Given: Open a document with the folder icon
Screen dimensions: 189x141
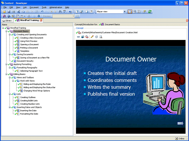Looking at the screenshot, I should click(x=4, y=12).
